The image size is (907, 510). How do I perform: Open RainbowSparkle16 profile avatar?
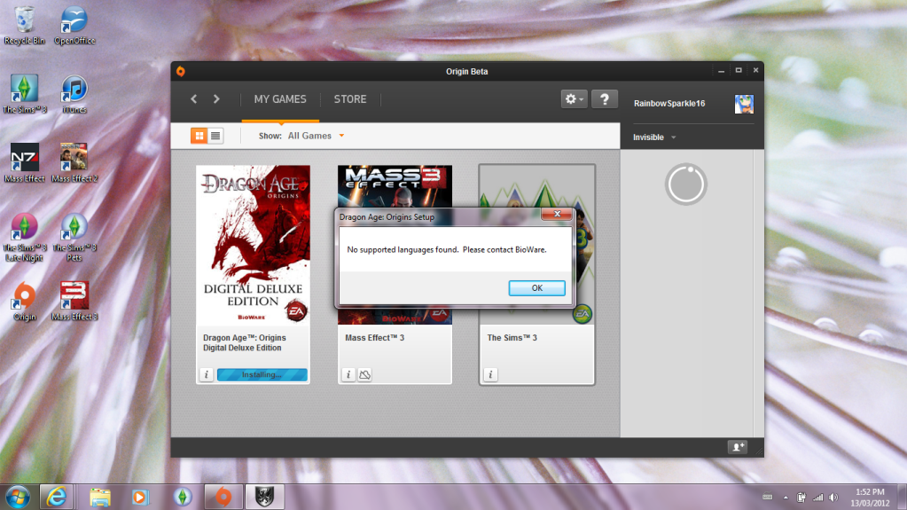pos(744,104)
